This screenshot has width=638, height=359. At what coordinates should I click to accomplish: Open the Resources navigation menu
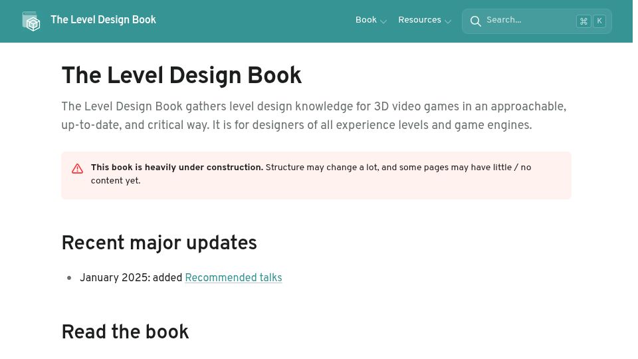point(419,20)
